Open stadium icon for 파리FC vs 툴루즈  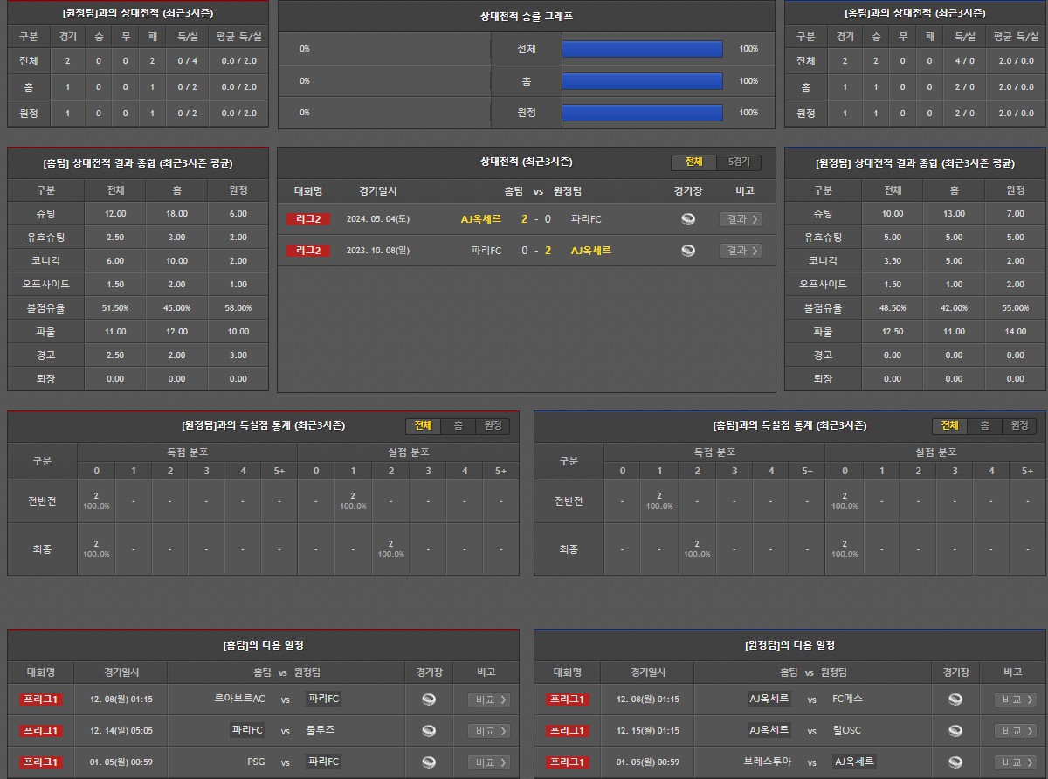click(x=429, y=731)
